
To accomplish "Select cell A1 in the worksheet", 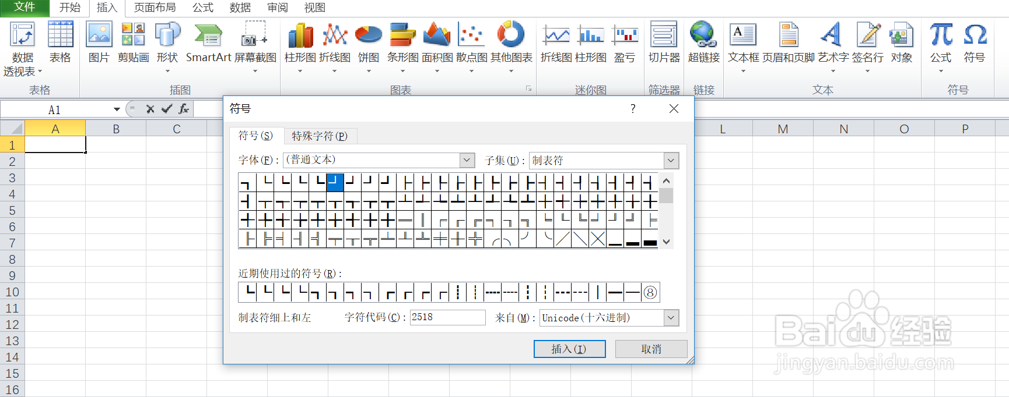I will point(55,144).
